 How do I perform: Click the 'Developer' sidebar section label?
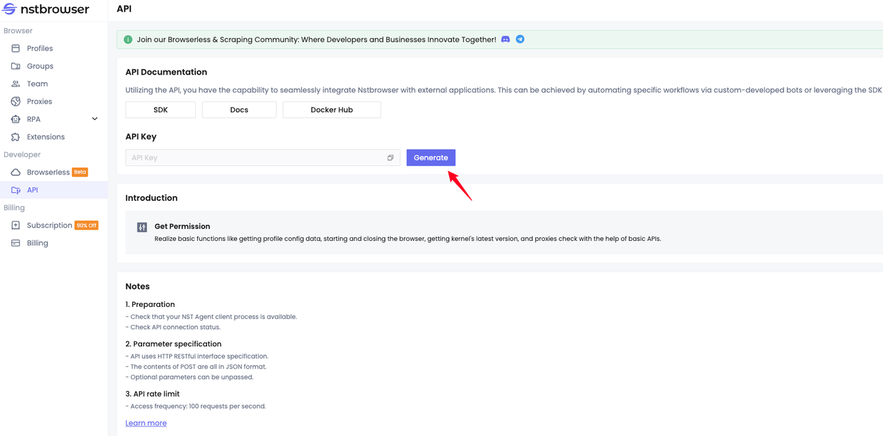[x=22, y=155]
